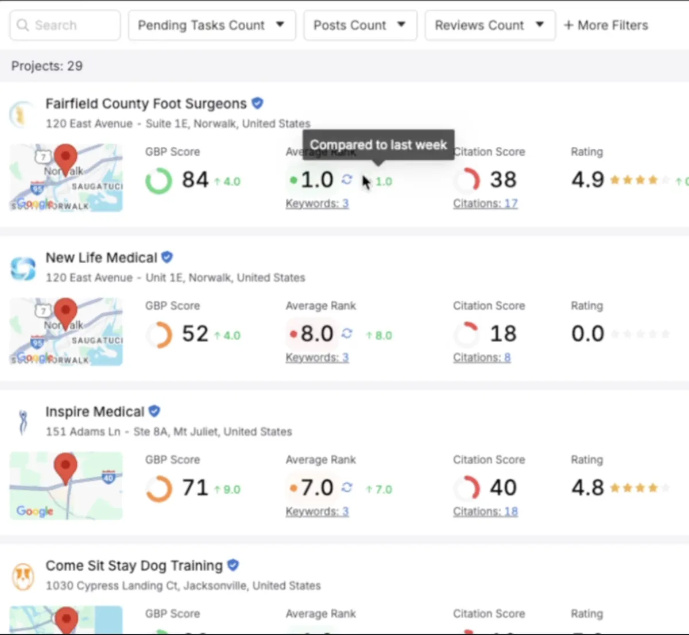Screen dimensions: 689x635
Task: Click the Projects: 29 count text
Action: (x=47, y=66)
